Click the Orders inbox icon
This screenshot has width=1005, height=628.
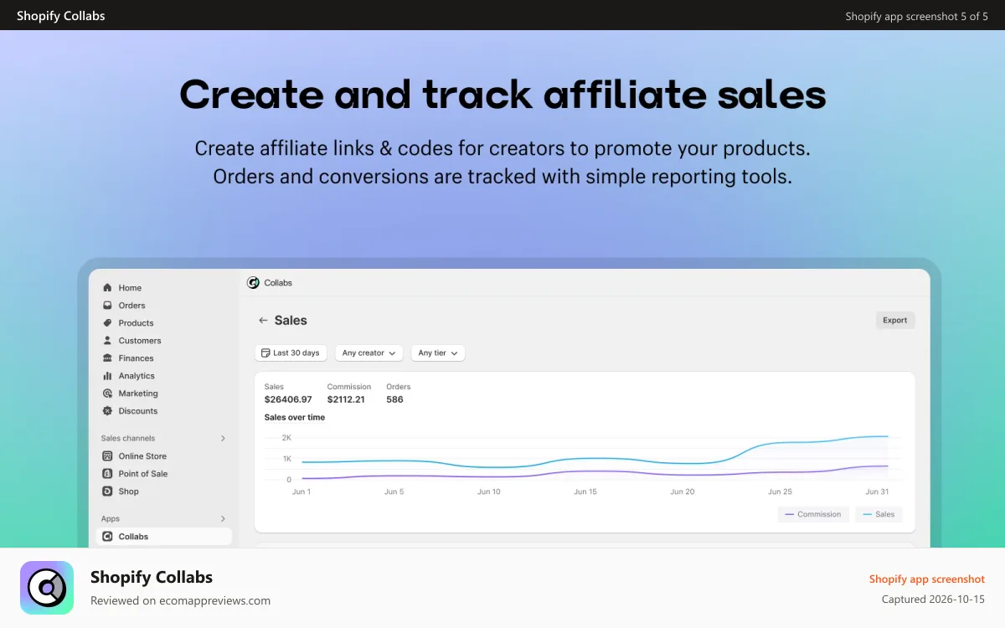tap(107, 306)
